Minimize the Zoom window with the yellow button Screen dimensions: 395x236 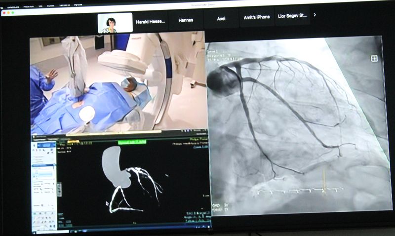(x=8, y=13)
